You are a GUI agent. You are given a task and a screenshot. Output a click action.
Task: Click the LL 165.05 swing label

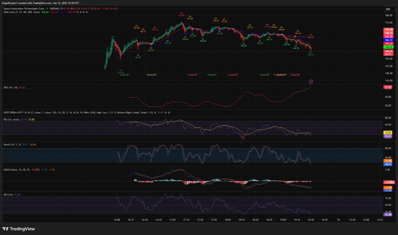[x=244, y=44]
